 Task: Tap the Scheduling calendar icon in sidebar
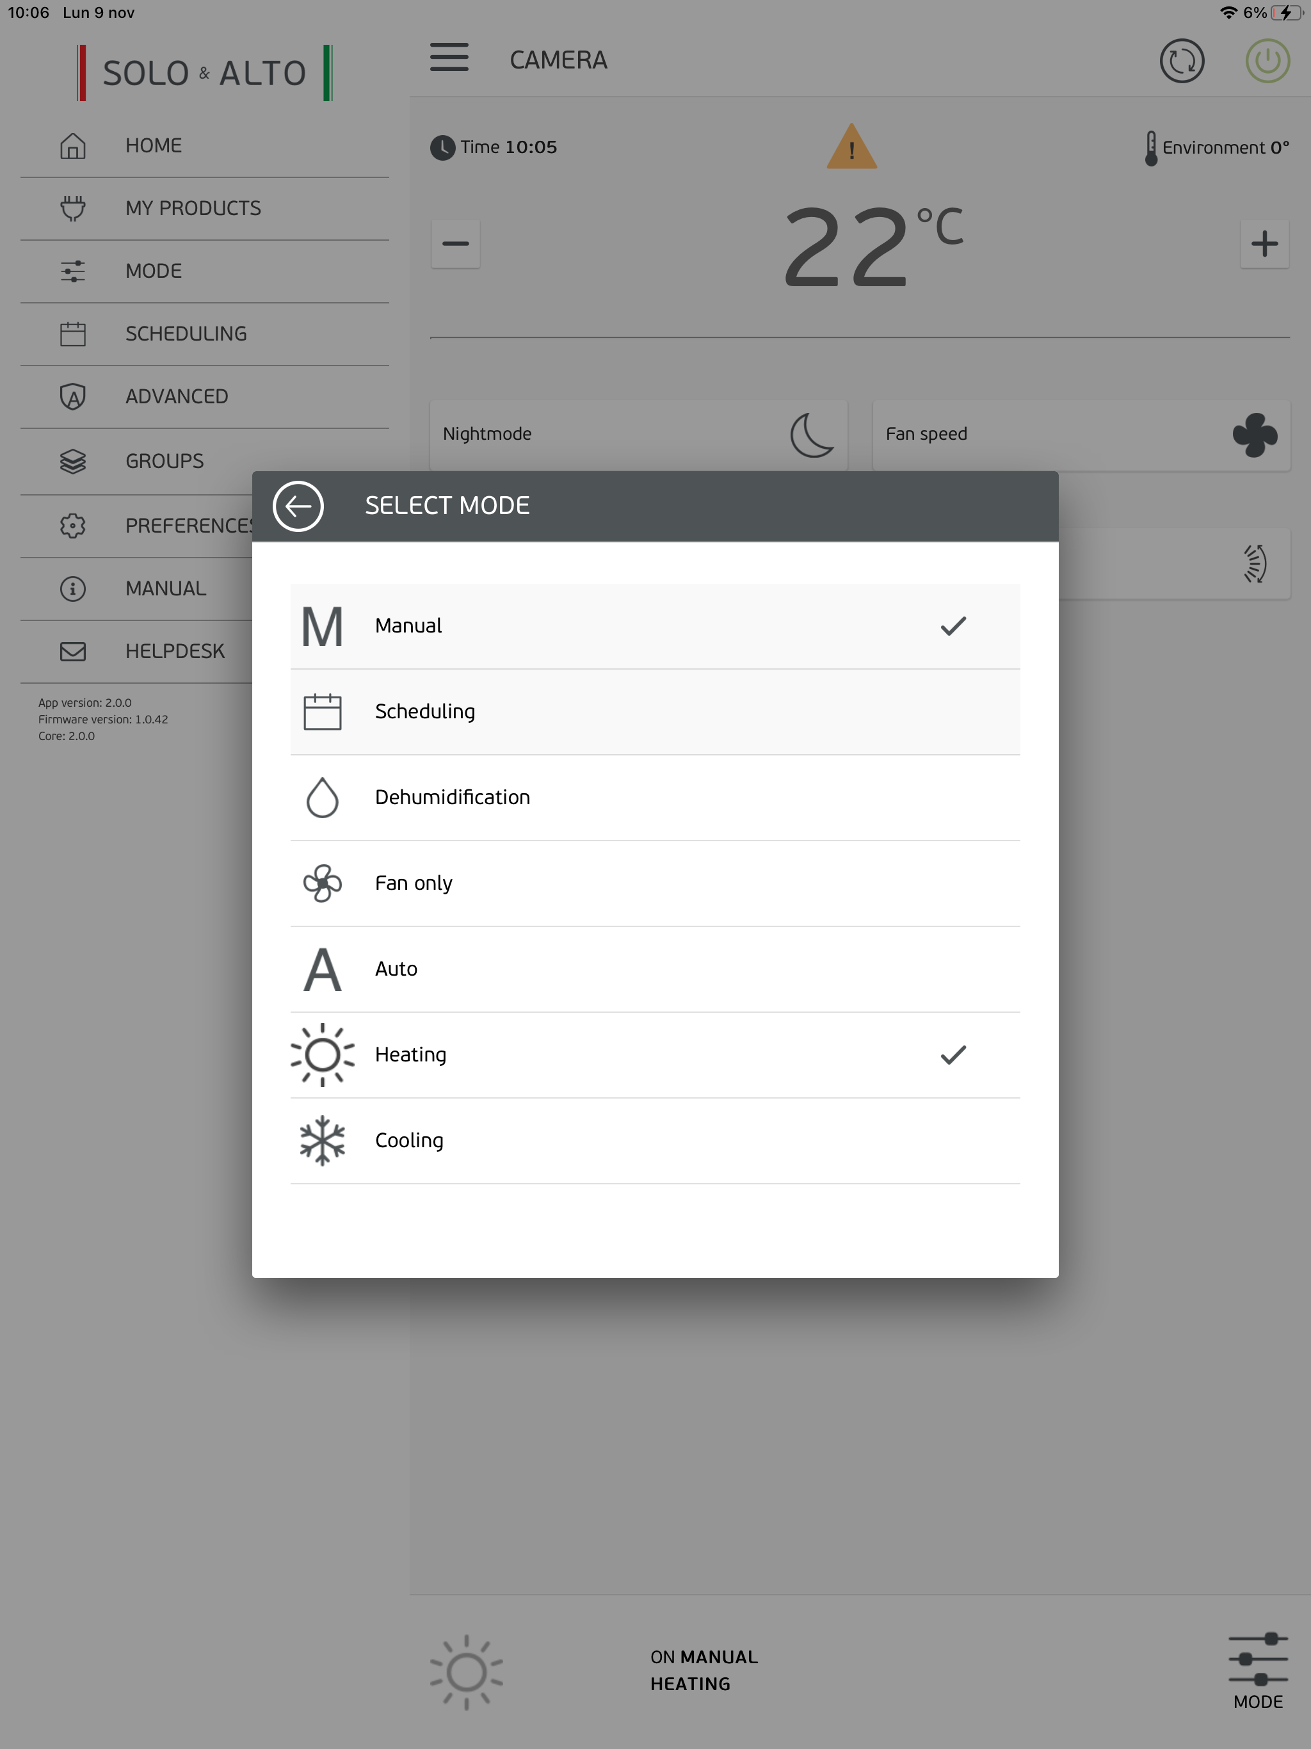point(73,334)
